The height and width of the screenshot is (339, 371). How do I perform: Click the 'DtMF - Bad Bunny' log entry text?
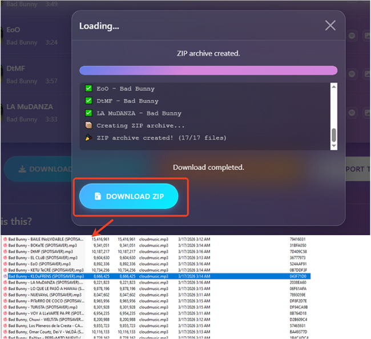click(127, 101)
